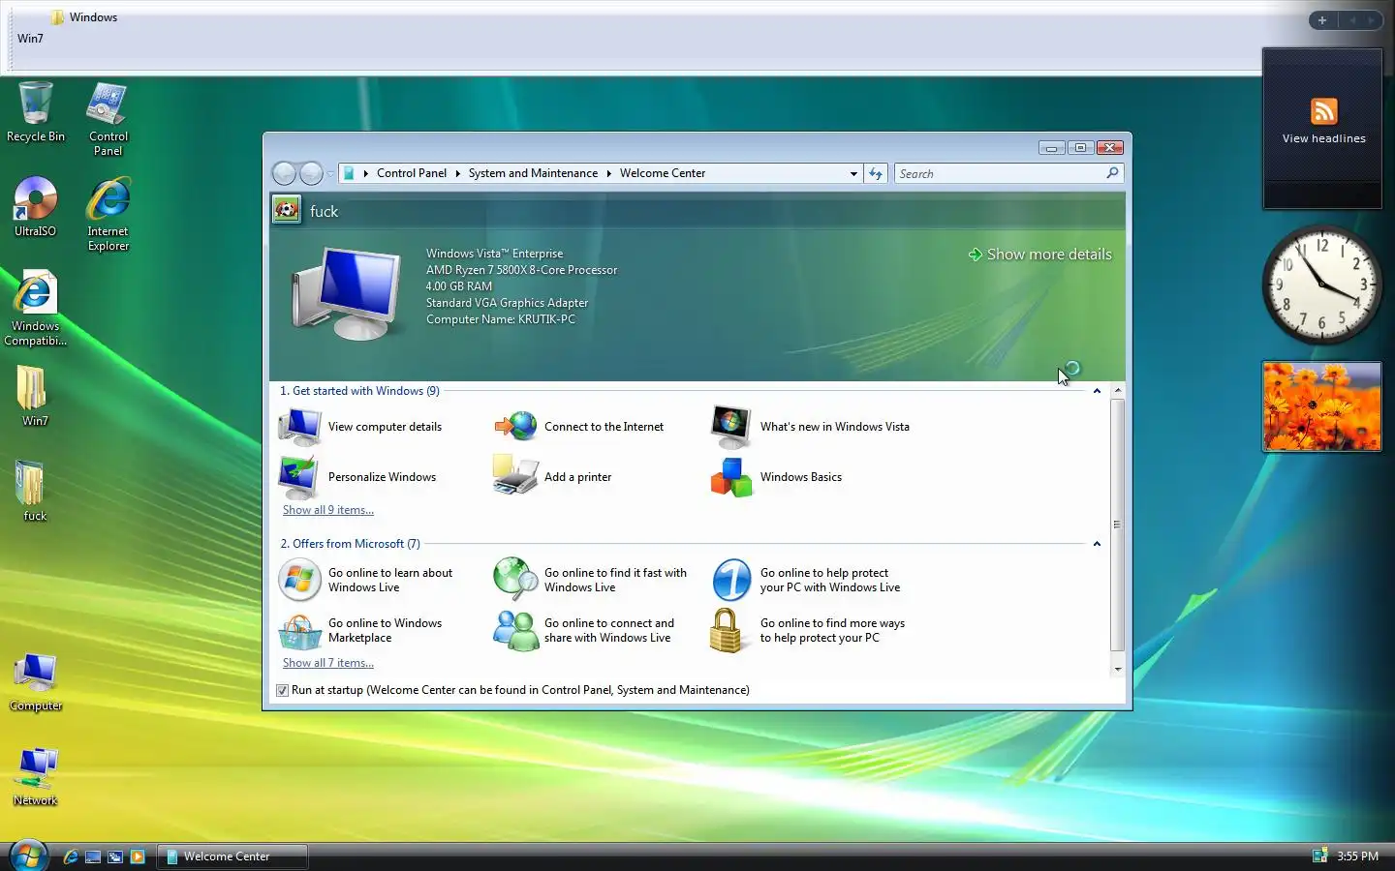
Task: Select Add a printer item
Action: pyautogui.click(x=552, y=477)
